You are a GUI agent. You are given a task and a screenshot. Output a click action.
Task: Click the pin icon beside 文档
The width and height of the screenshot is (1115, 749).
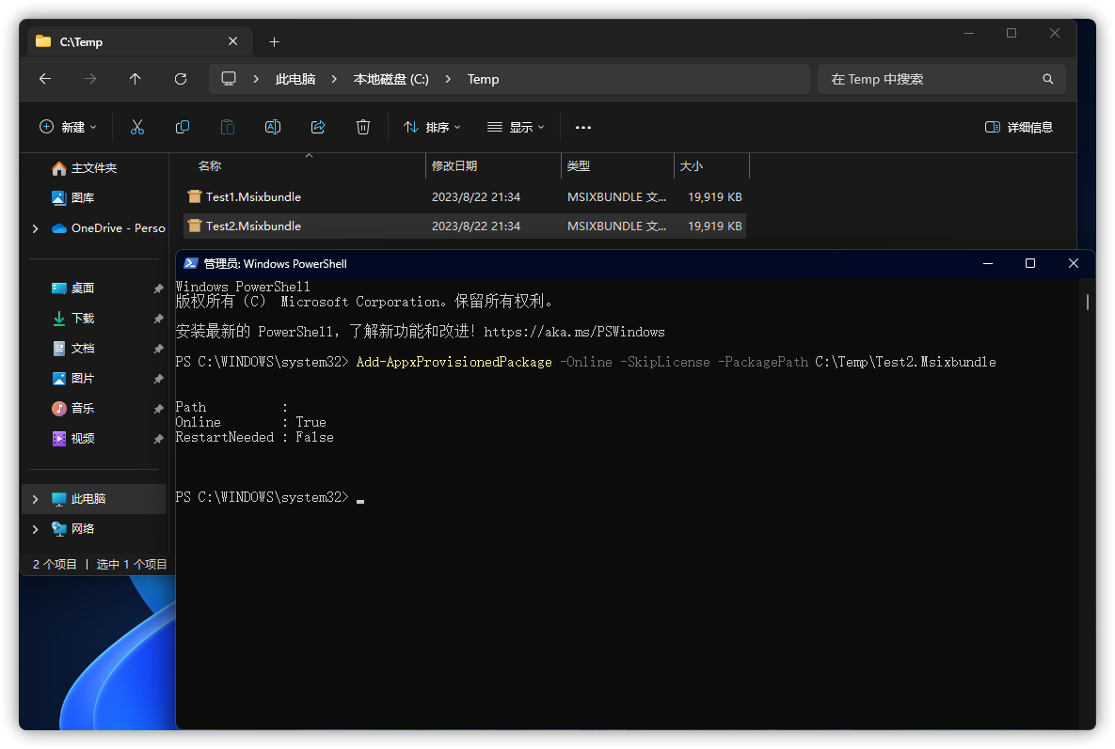click(x=158, y=350)
